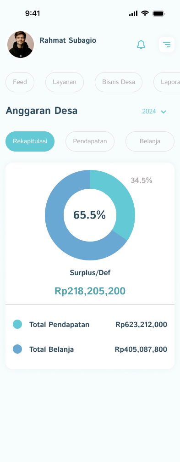Click the 65.5% donut chart center
Image resolution: width=180 pixels, height=462 pixels.
click(89, 215)
